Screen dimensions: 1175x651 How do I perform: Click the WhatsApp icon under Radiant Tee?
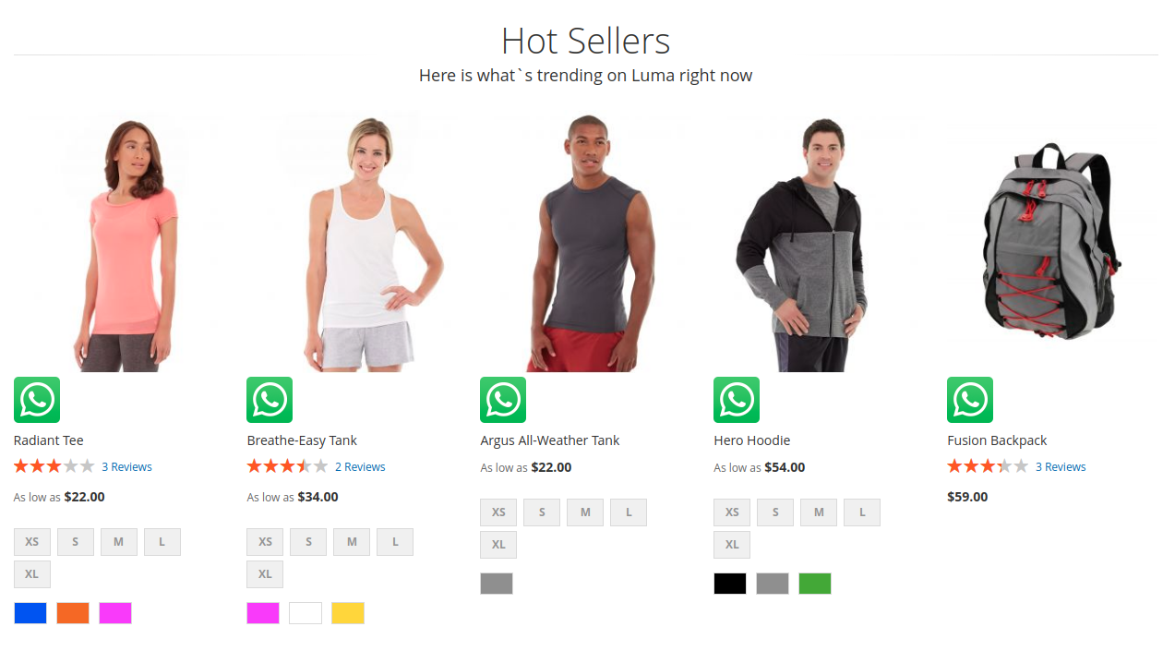tap(37, 400)
